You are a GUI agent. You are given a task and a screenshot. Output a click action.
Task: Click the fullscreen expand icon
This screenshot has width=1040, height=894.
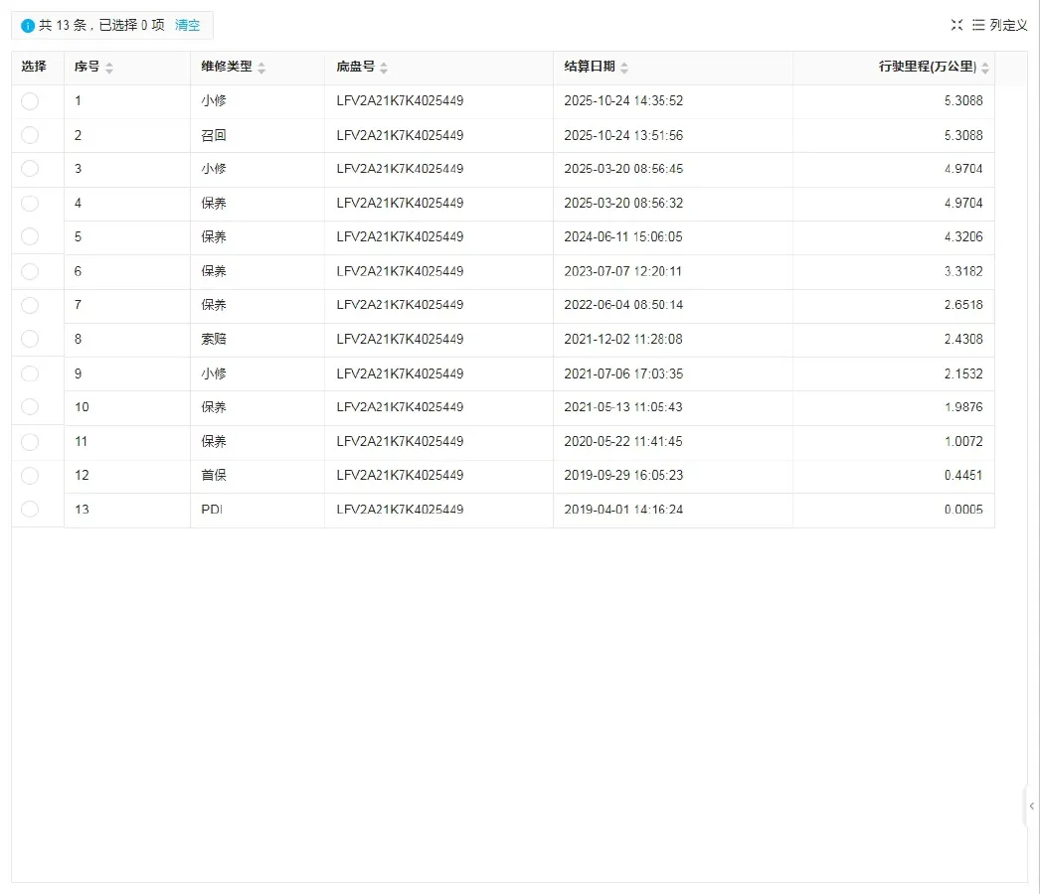[x=956, y=25]
